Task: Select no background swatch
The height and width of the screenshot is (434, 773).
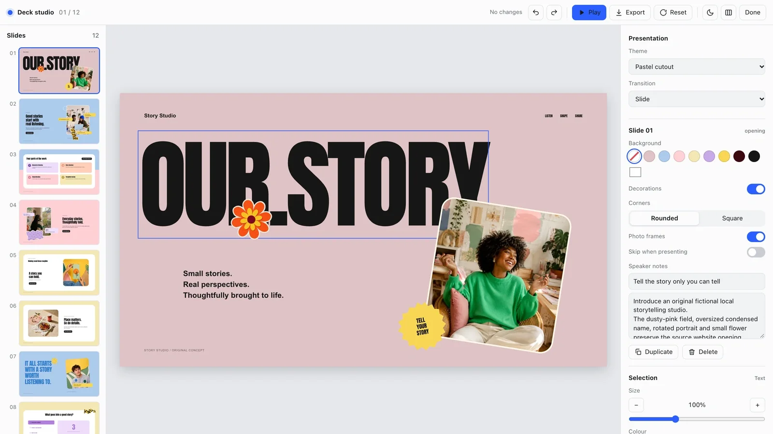Action: (x=634, y=156)
